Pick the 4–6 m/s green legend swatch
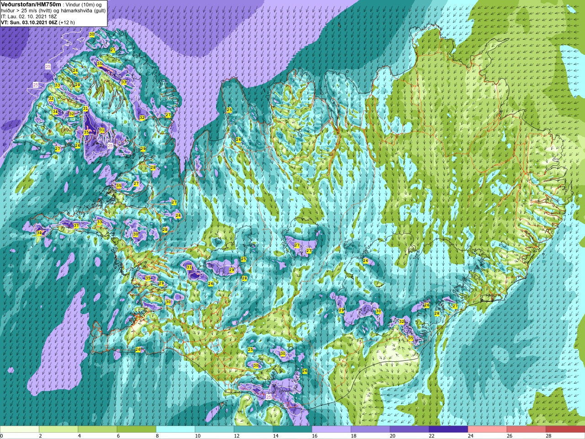Image resolution: width=585 pixels, height=439 pixels. click(97, 429)
